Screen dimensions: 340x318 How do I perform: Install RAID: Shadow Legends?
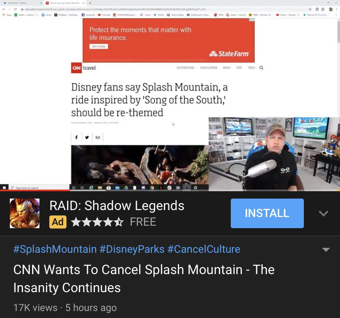click(x=267, y=213)
